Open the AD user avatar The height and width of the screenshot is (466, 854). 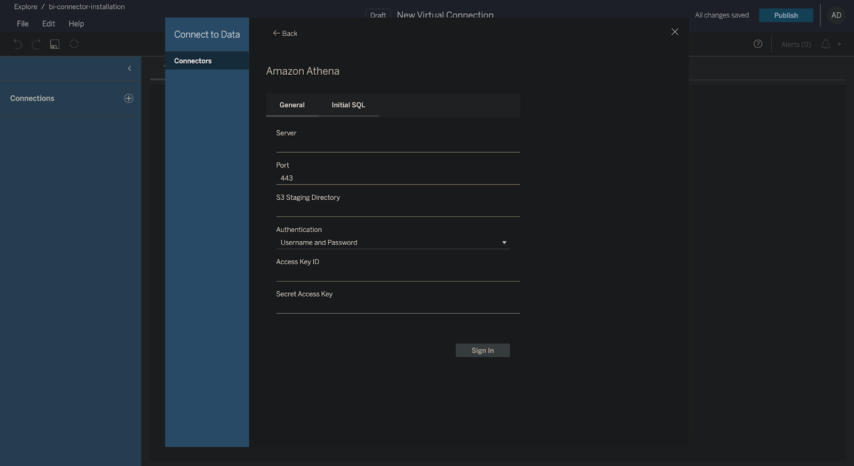(x=836, y=15)
